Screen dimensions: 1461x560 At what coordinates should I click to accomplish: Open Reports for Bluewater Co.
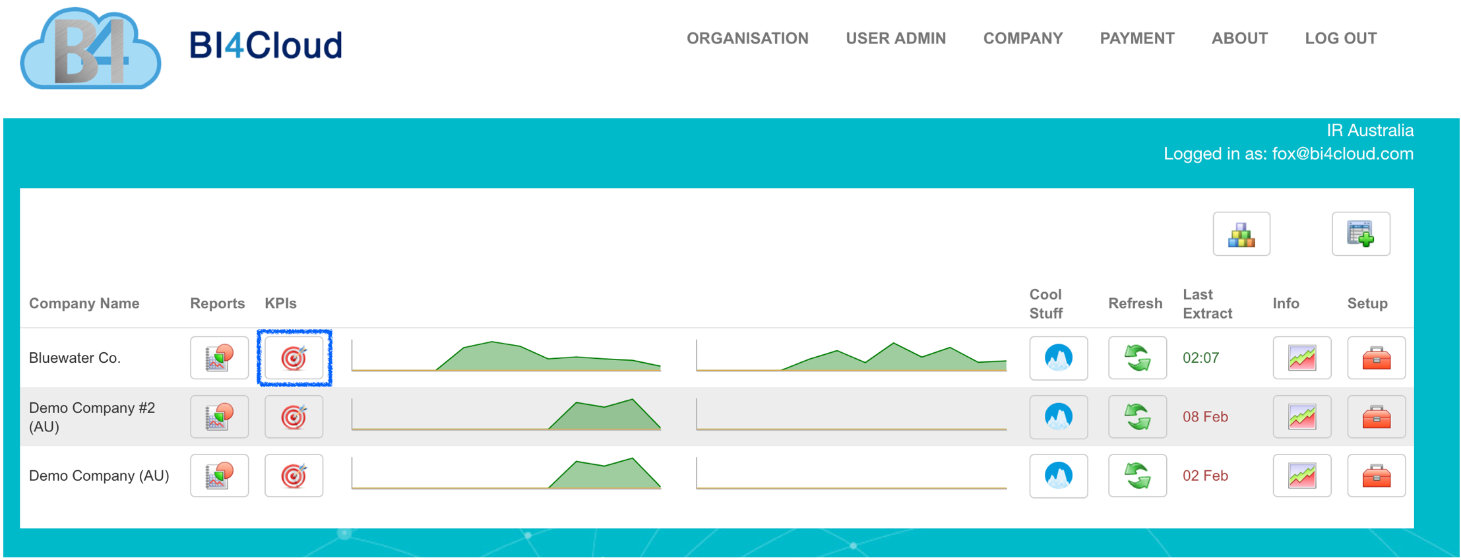pos(219,358)
